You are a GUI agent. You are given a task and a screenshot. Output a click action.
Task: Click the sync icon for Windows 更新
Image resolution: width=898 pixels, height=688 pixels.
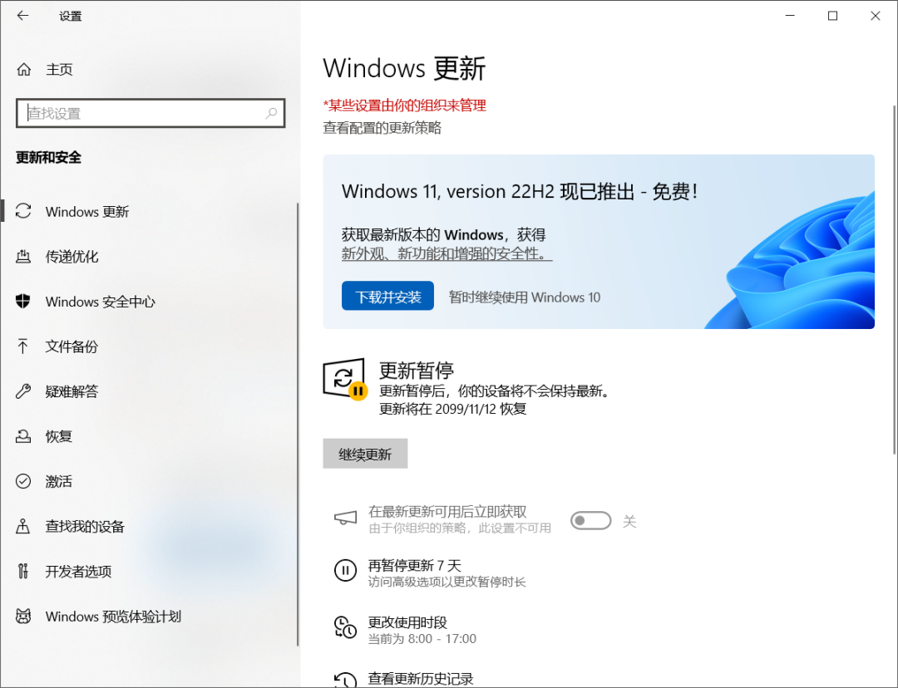tap(23, 211)
